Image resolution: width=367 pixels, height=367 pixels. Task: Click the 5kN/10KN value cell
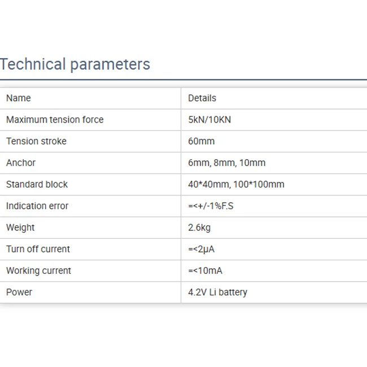click(x=209, y=120)
